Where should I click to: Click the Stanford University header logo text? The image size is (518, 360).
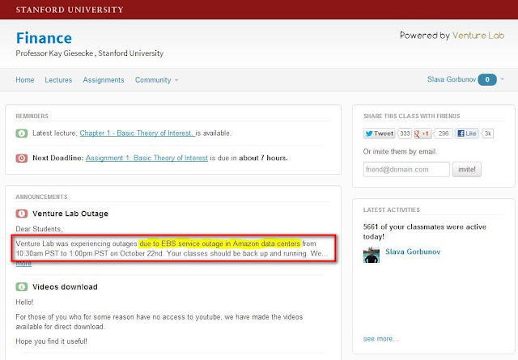70,10
